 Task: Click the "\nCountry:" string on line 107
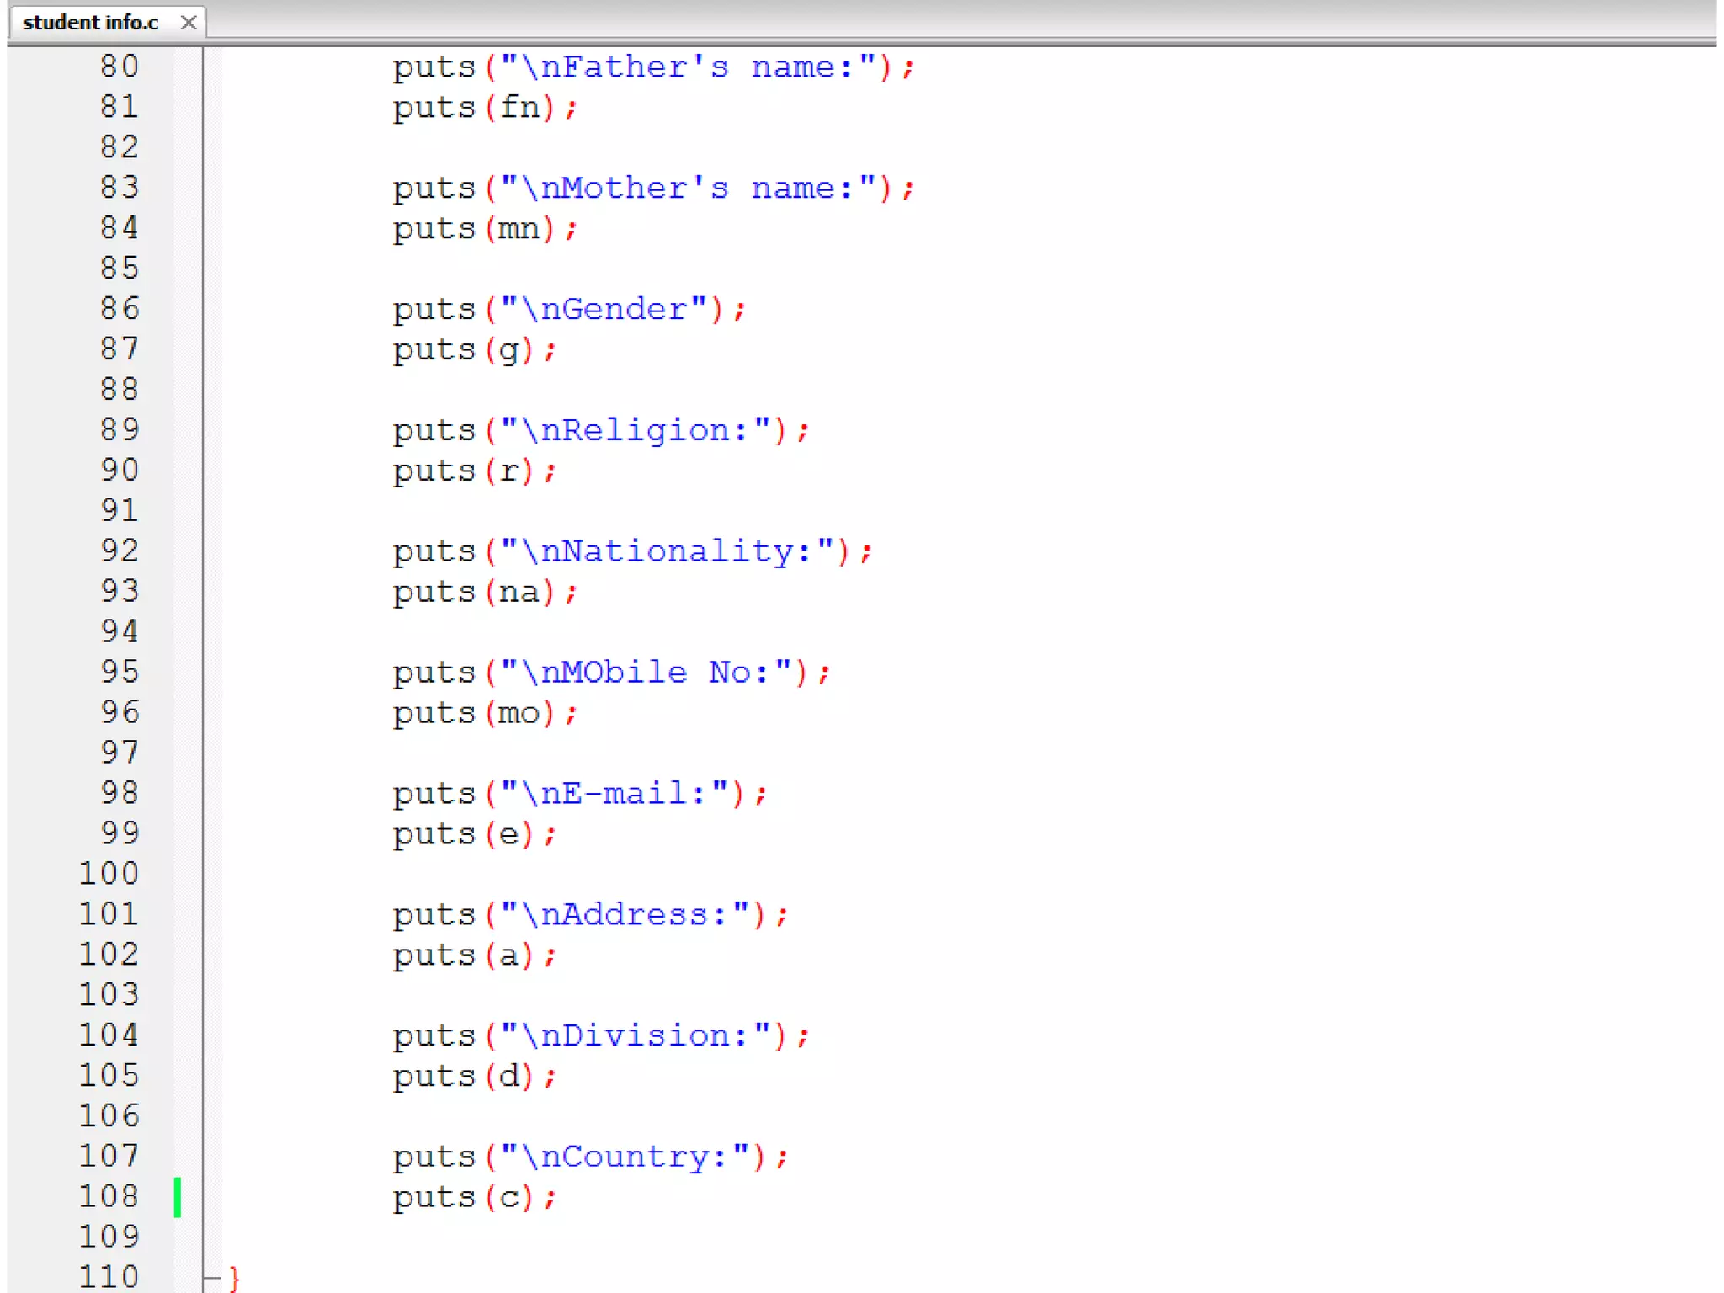click(x=625, y=1157)
